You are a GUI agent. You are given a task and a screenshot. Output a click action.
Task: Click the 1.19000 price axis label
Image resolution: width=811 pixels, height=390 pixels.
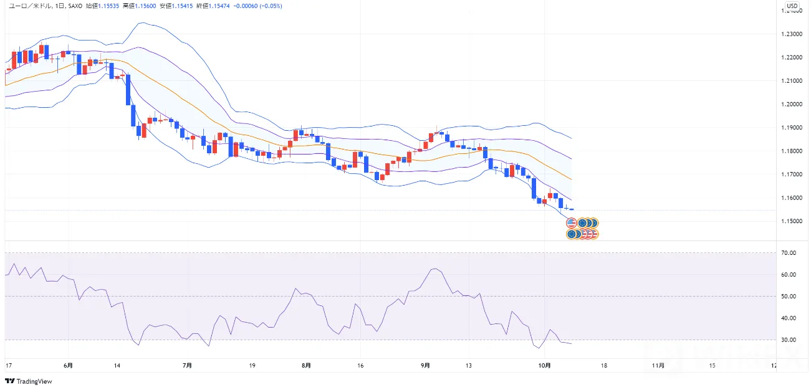tap(792, 128)
